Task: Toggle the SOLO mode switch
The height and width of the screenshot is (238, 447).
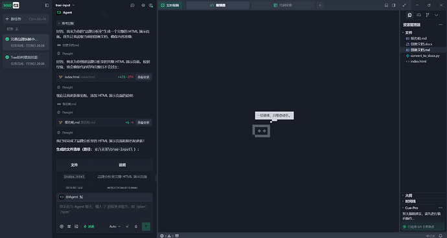Action: pyautogui.click(x=11, y=5)
